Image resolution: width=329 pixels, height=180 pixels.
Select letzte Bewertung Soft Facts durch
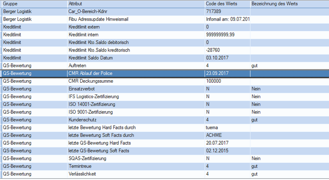[101, 135]
